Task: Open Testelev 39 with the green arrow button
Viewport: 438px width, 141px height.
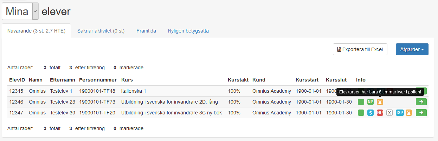Action: click(x=421, y=113)
